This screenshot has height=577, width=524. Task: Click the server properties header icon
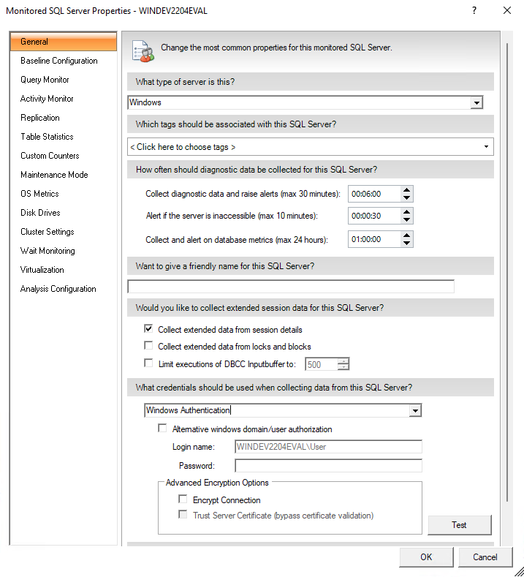point(141,49)
